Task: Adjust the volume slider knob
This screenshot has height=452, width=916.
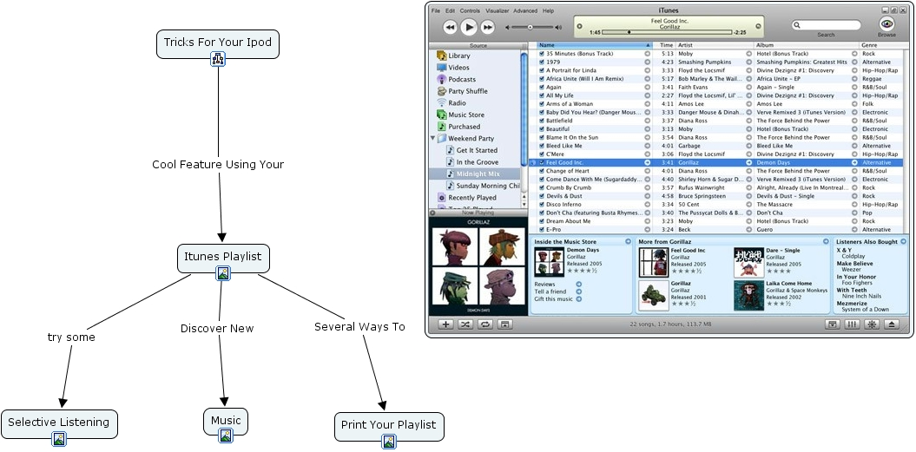Action: [530, 27]
